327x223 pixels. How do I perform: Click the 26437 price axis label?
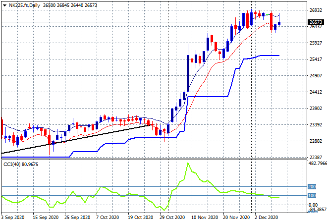point(316,27)
